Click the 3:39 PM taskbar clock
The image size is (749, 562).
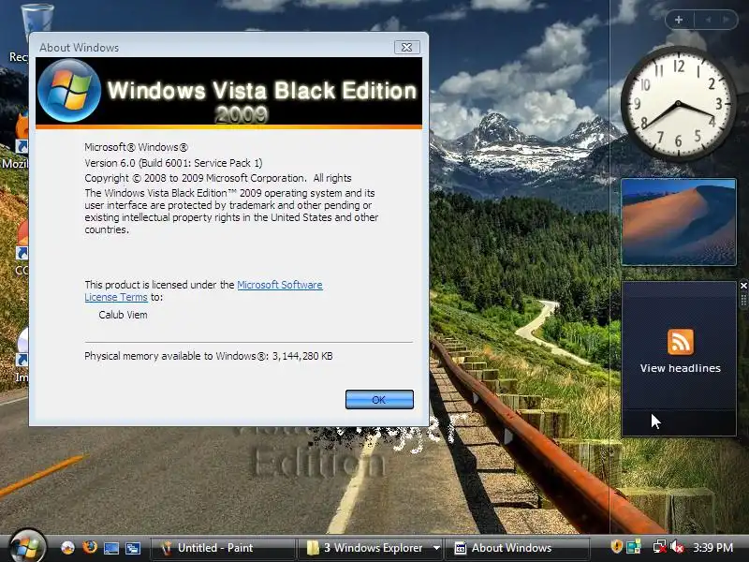tap(712, 548)
